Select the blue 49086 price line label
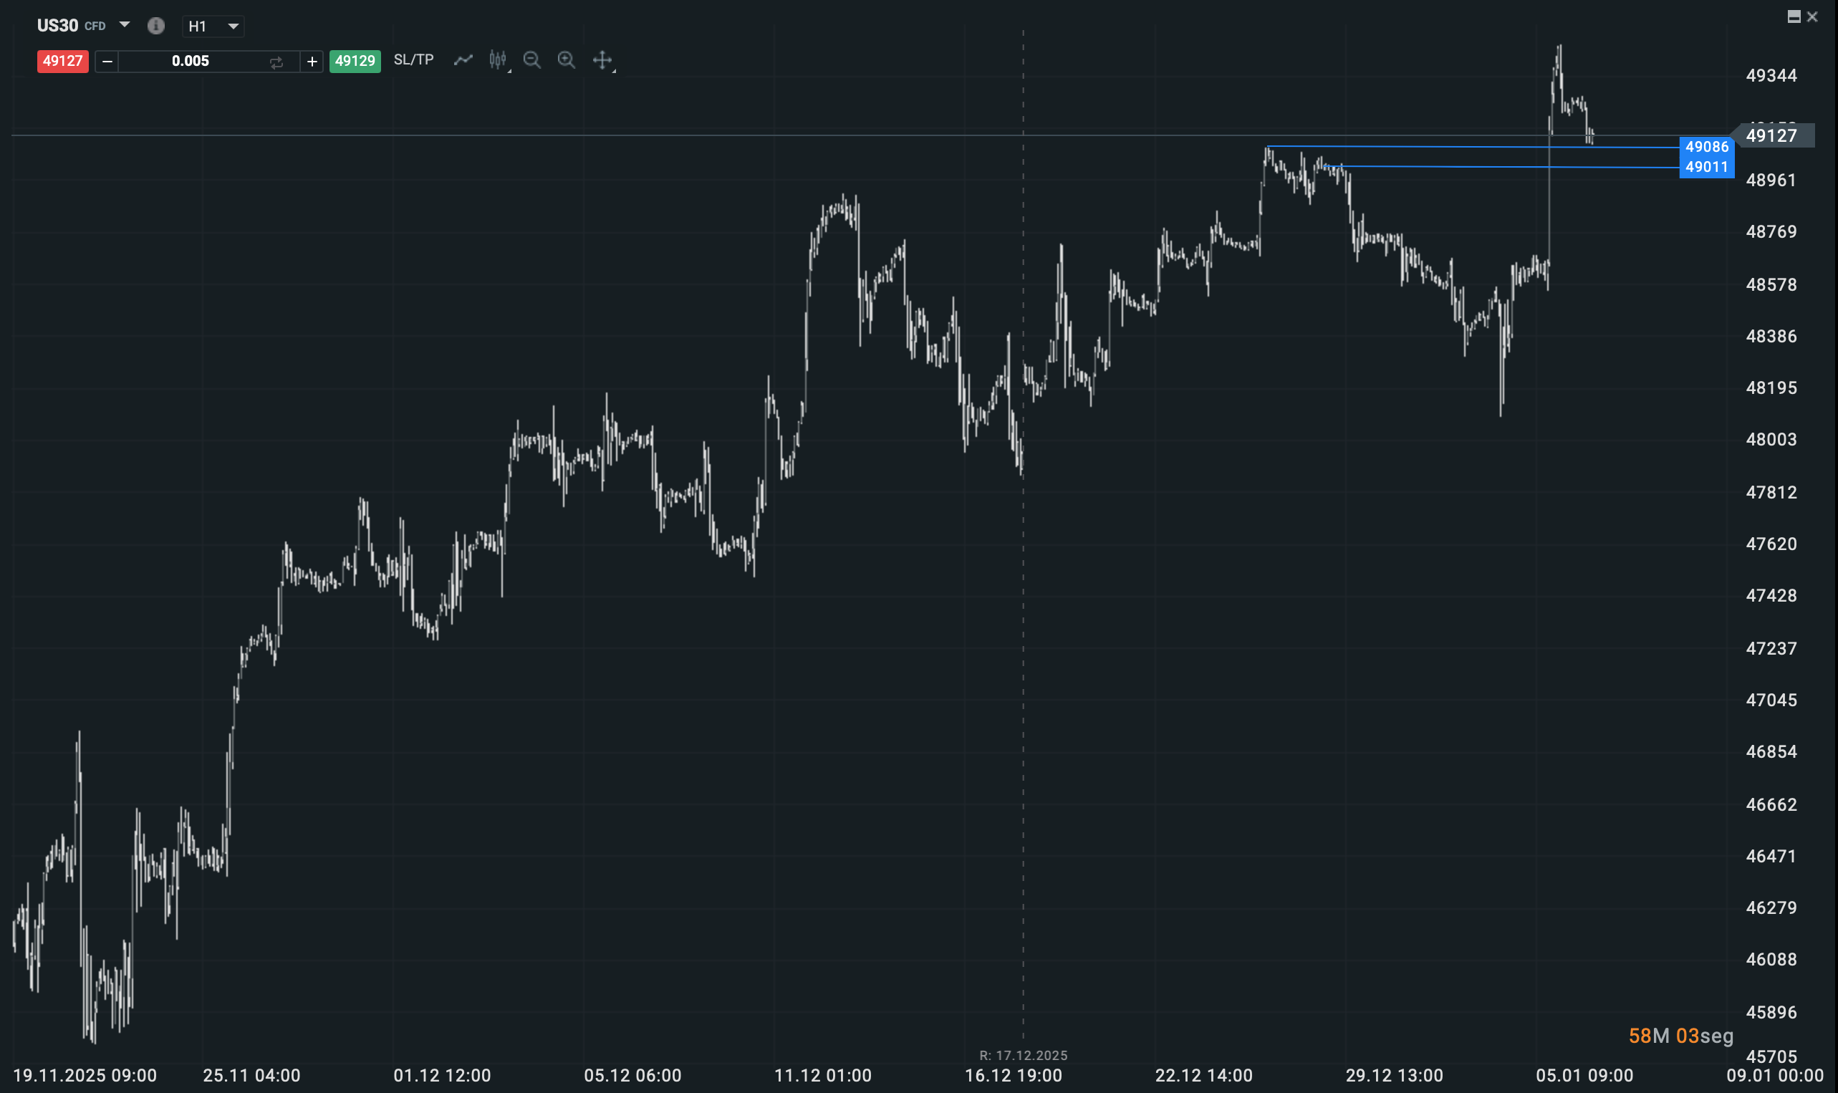 [x=1706, y=147]
